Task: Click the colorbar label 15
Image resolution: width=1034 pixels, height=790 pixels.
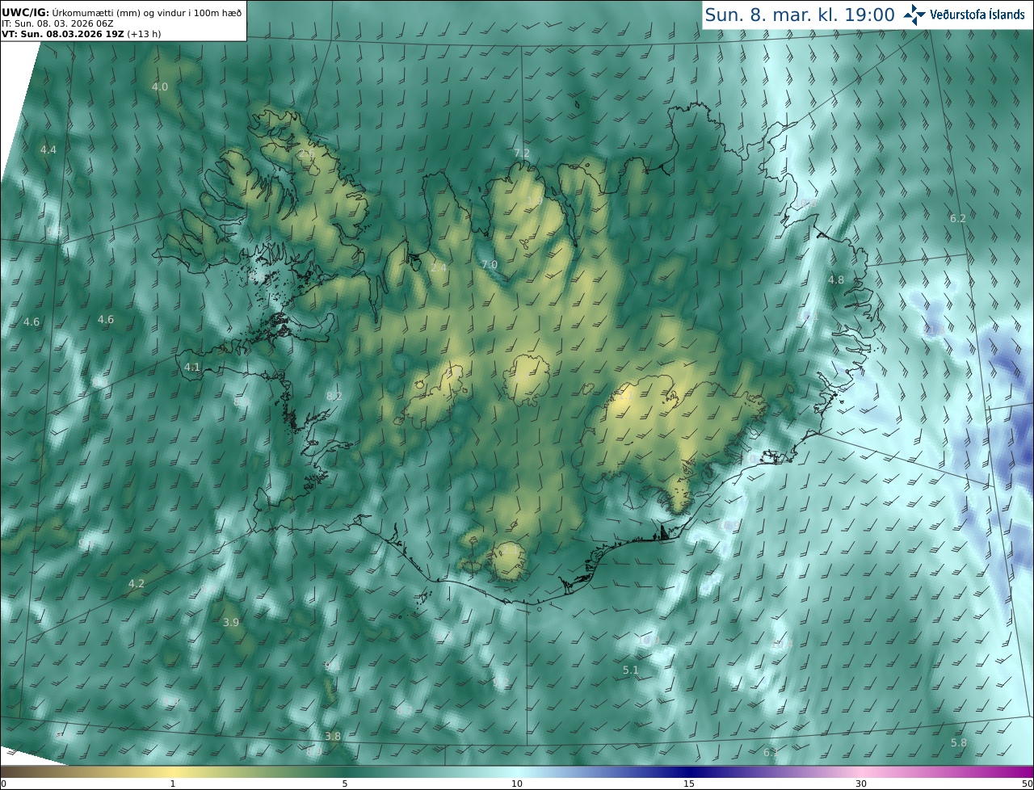Action: pos(689,784)
